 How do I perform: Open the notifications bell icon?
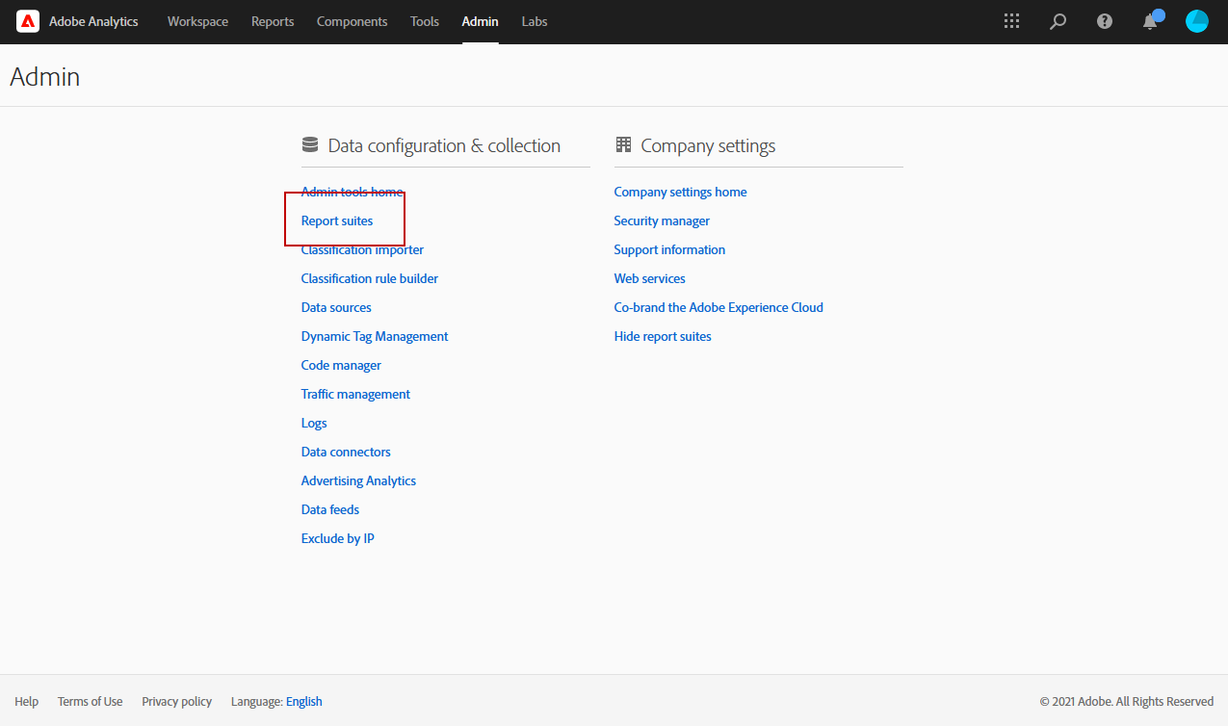(x=1150, y=21)
